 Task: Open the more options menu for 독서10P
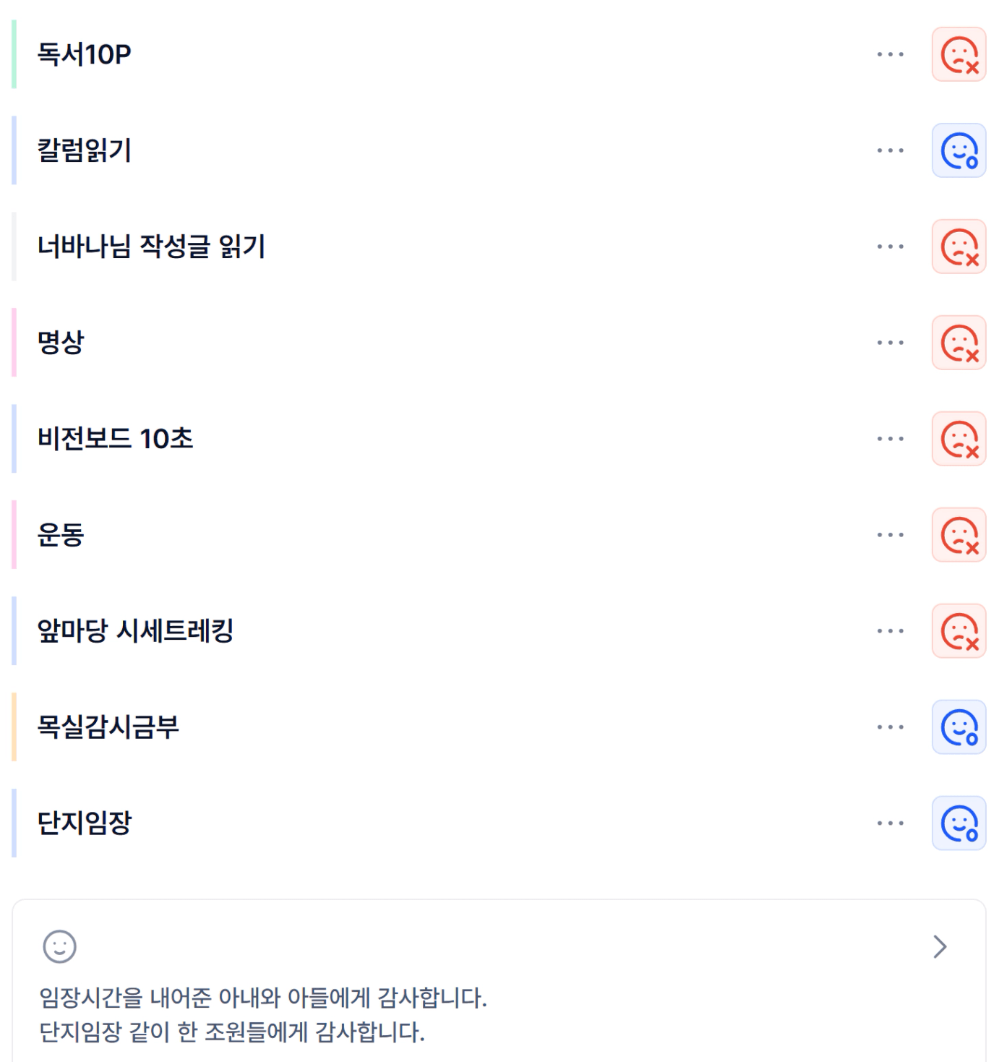(890, 54)
